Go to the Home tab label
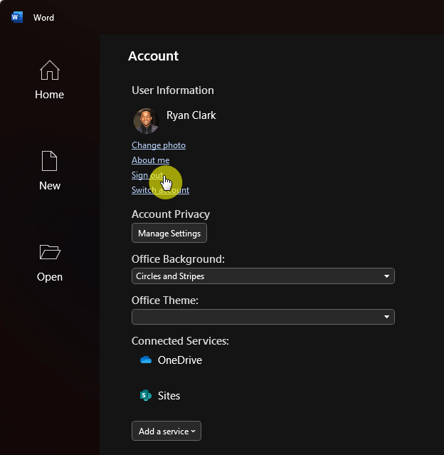The width and height of the screenshot is (444, 455). click(x=49, y=95)
